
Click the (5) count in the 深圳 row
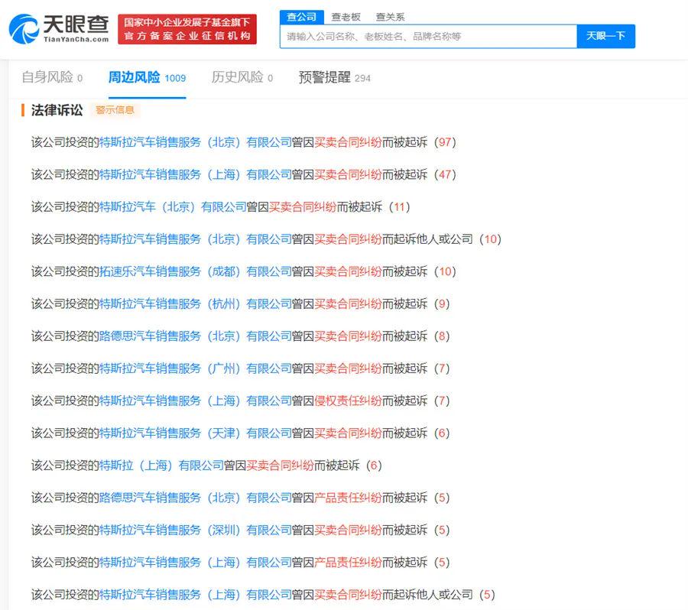pos(442,531)
